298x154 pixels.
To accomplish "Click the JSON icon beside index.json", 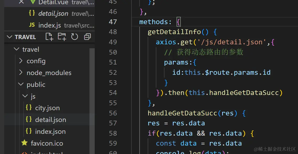I will tap(29, 131).
